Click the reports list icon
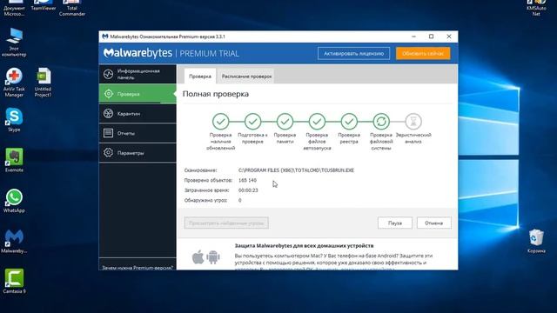Screen dimensions: 557x313 108,133
